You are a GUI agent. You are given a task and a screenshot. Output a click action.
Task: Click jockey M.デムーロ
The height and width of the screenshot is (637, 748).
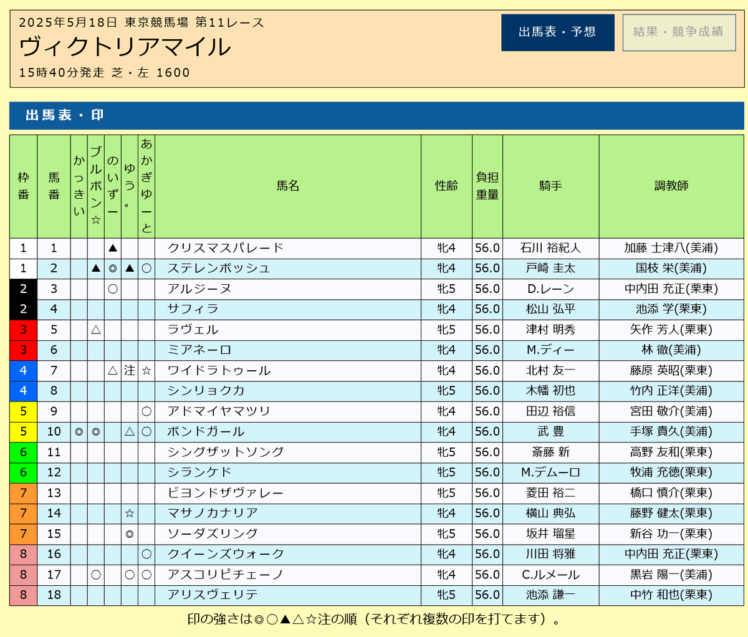coord(551,472)
